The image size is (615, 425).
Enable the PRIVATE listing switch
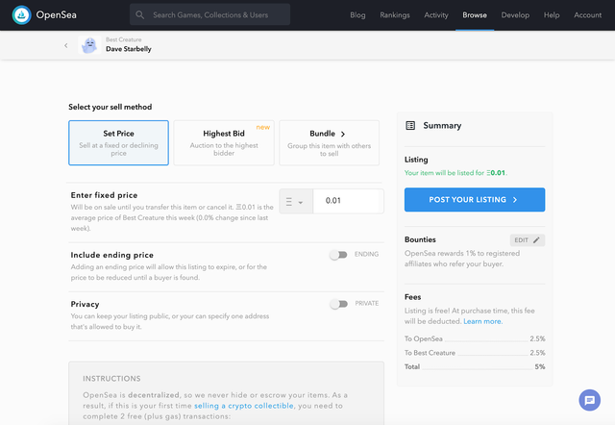pos(338,304)
